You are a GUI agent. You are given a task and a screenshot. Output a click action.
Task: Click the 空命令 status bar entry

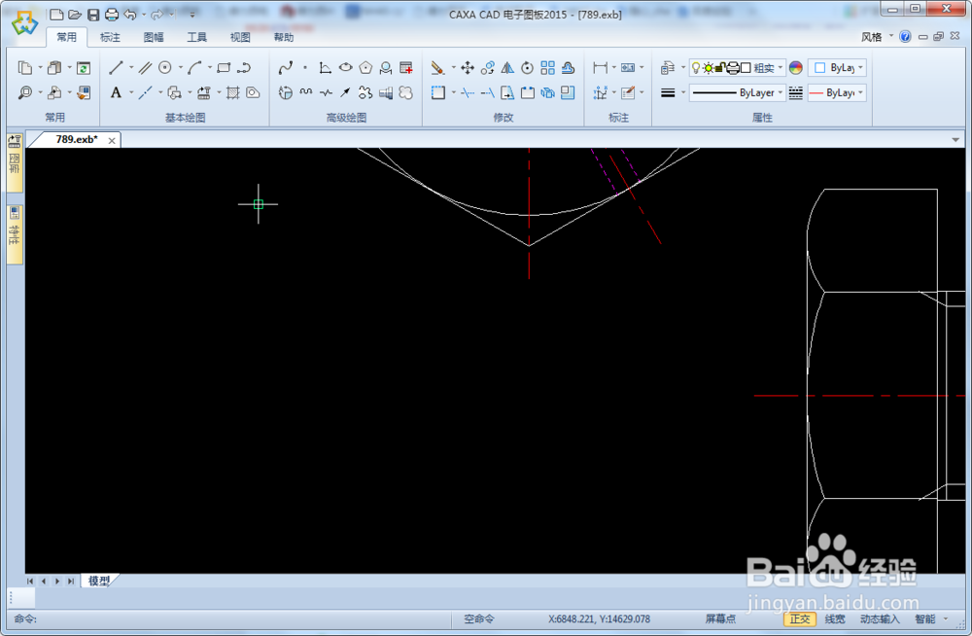(479, 618)
